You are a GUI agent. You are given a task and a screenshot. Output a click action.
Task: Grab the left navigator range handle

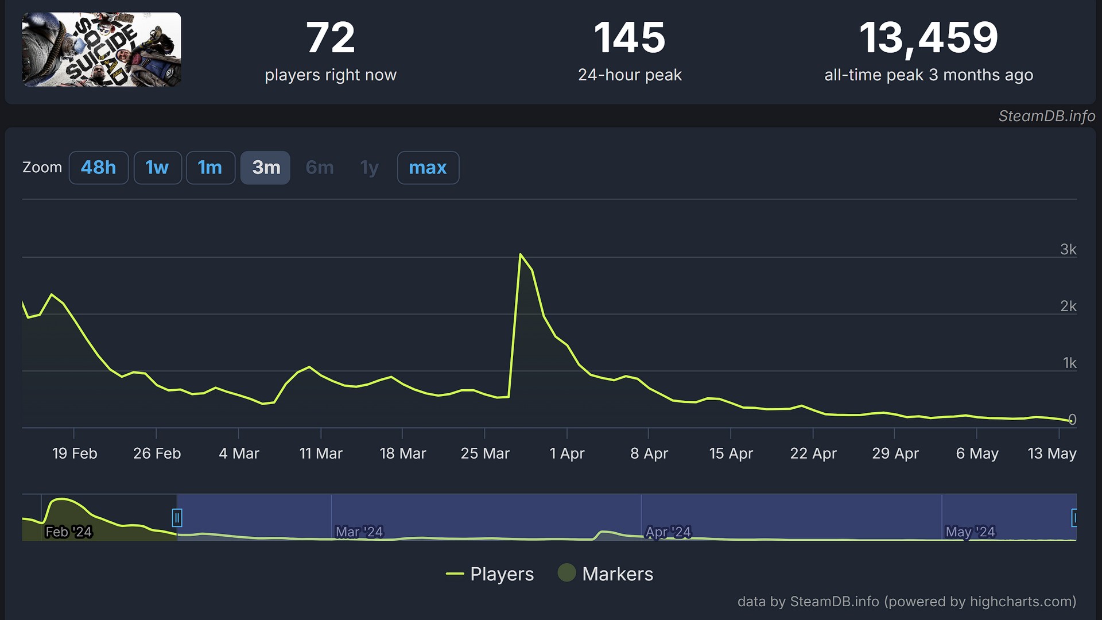[x=177, y=518]
